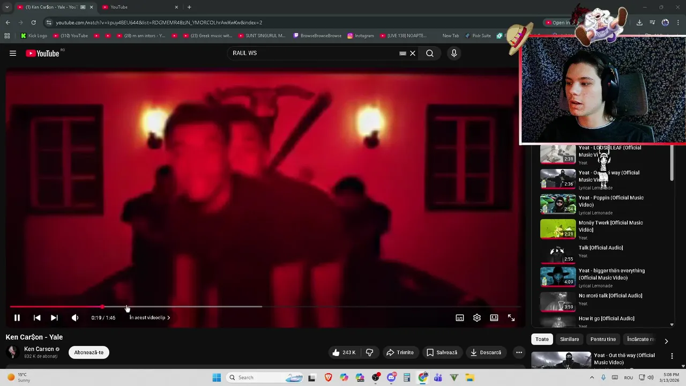686x386 pixels.
Task: Show hidden system tray icons chevron
Action: tap(592, 377)
